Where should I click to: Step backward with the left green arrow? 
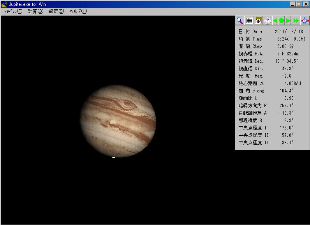coord(275,21)
